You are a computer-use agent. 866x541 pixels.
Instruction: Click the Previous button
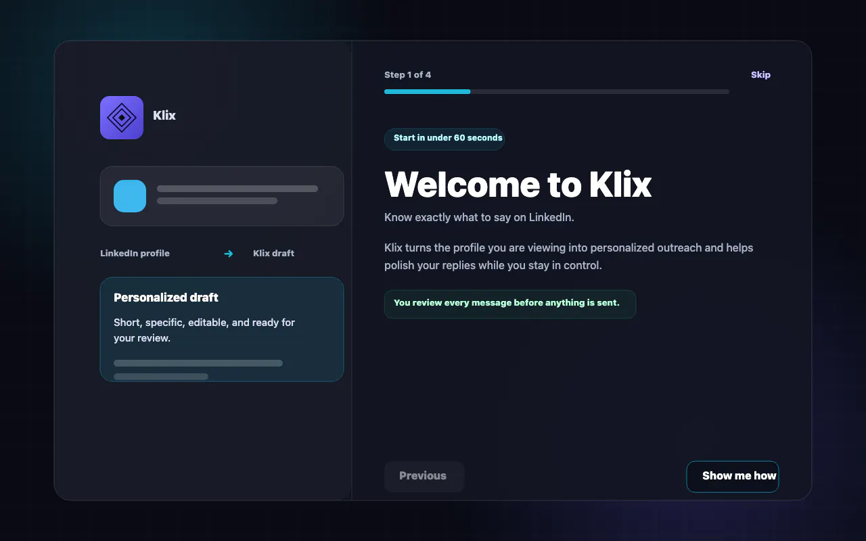424,476
